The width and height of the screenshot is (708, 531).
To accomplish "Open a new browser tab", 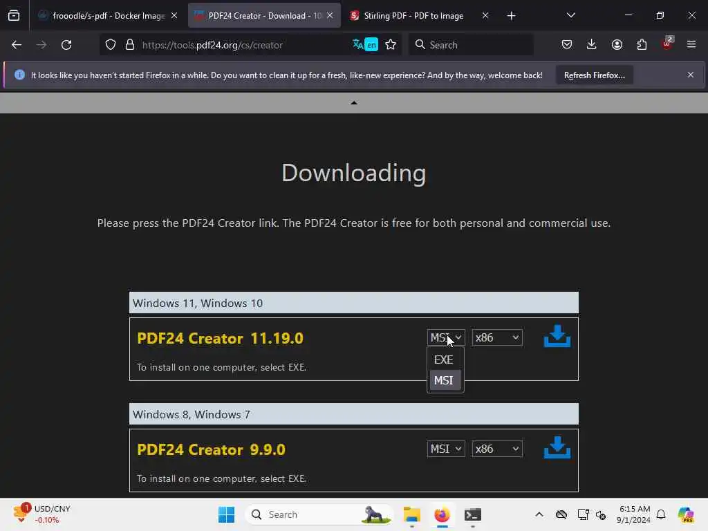I will click(511, 16).
